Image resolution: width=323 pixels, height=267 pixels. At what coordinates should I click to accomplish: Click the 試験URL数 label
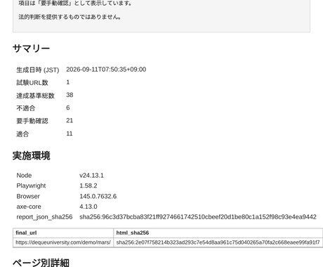tap(32, 82)
